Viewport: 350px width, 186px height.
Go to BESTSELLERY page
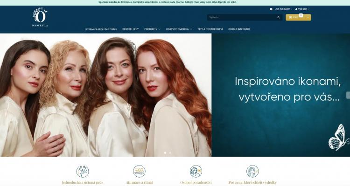point(130,29)
